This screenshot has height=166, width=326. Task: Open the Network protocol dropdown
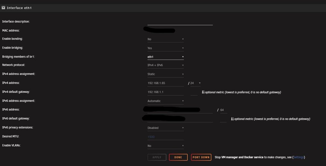166,65
